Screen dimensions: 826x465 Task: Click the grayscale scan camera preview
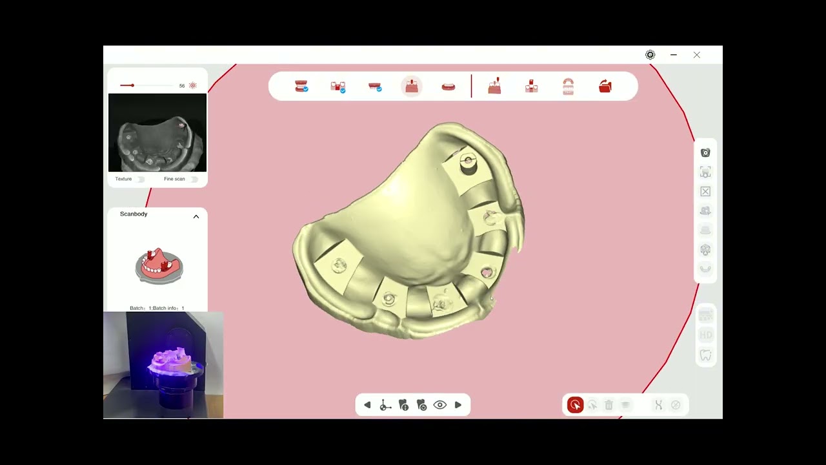tap(157, 132)
